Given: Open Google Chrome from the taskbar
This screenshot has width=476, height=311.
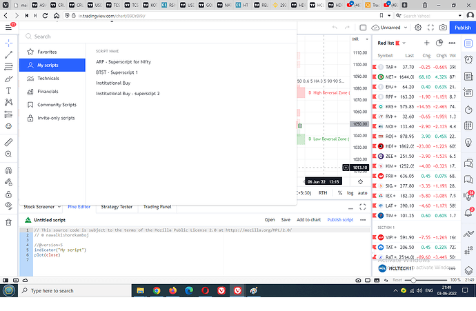Looking at the screenshot, I should [157, 291].
